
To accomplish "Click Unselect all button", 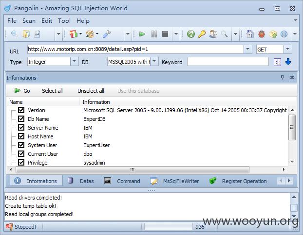I will coord(91,91).
